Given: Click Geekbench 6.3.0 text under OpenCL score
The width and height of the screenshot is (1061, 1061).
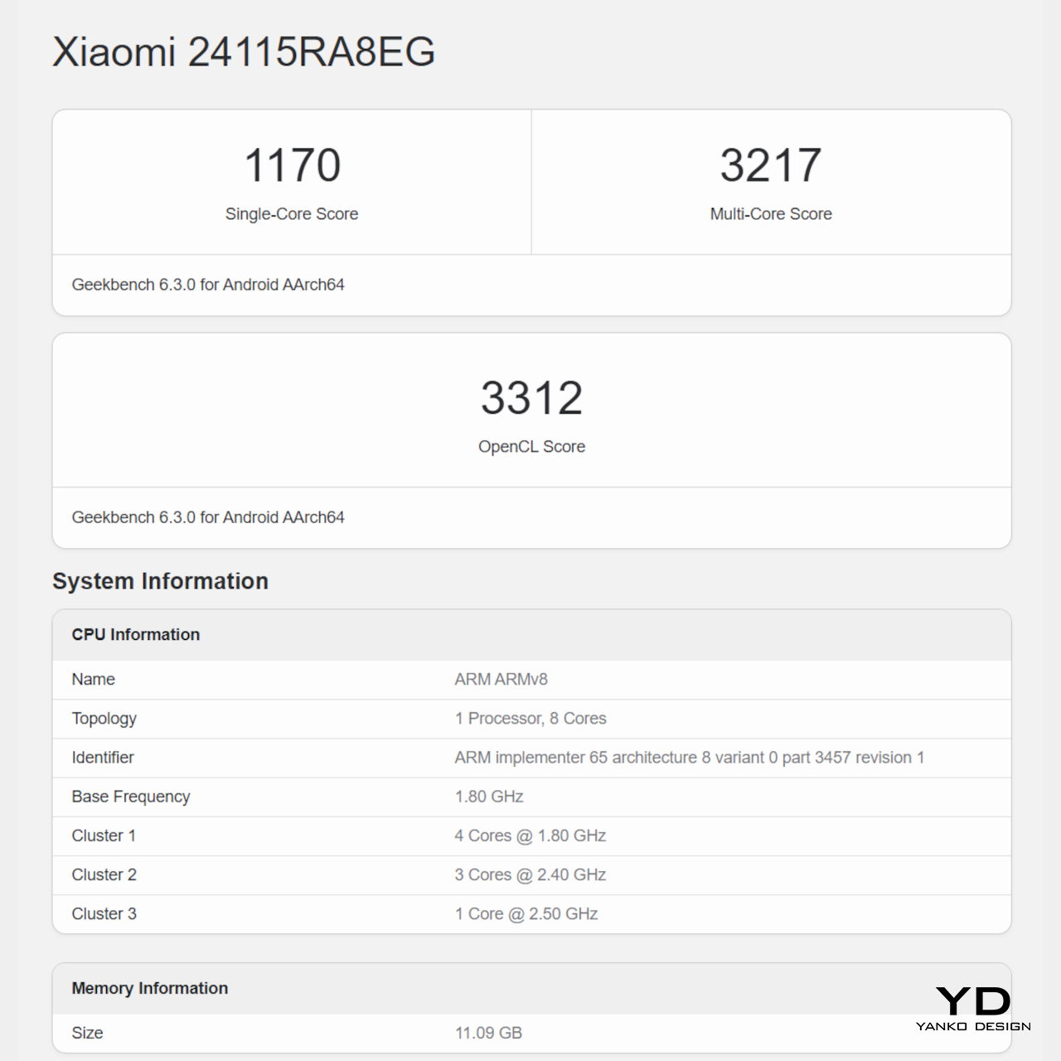Looking at the screenshot, I should tap(208, 517).
